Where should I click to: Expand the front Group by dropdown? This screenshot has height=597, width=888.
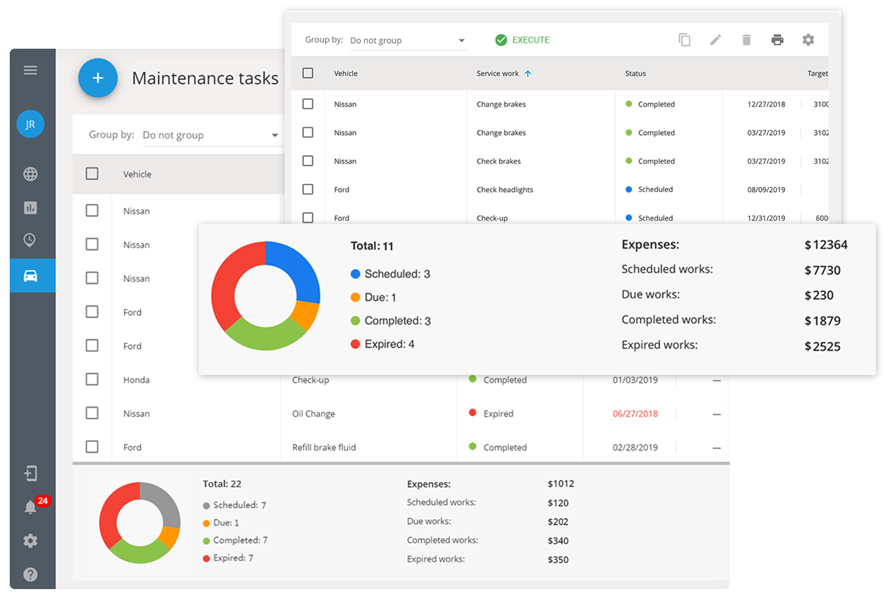tap(408, 41)
